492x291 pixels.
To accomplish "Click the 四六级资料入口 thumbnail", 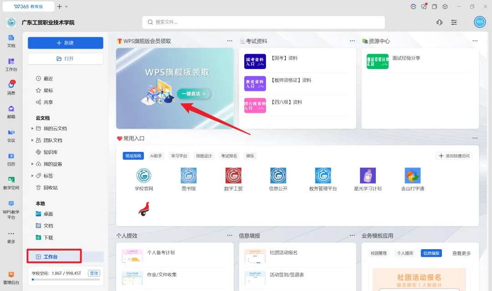I will (x=255, y=105).
